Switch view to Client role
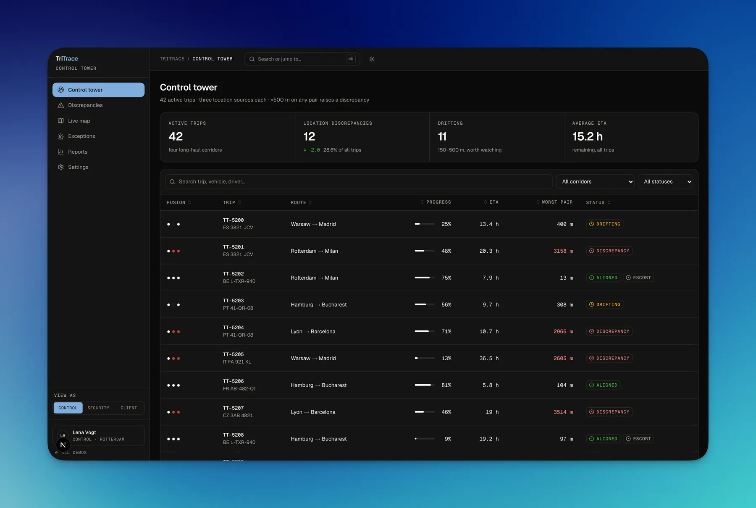The height and width of the screenshot is (508, 756). pos(129,408)
